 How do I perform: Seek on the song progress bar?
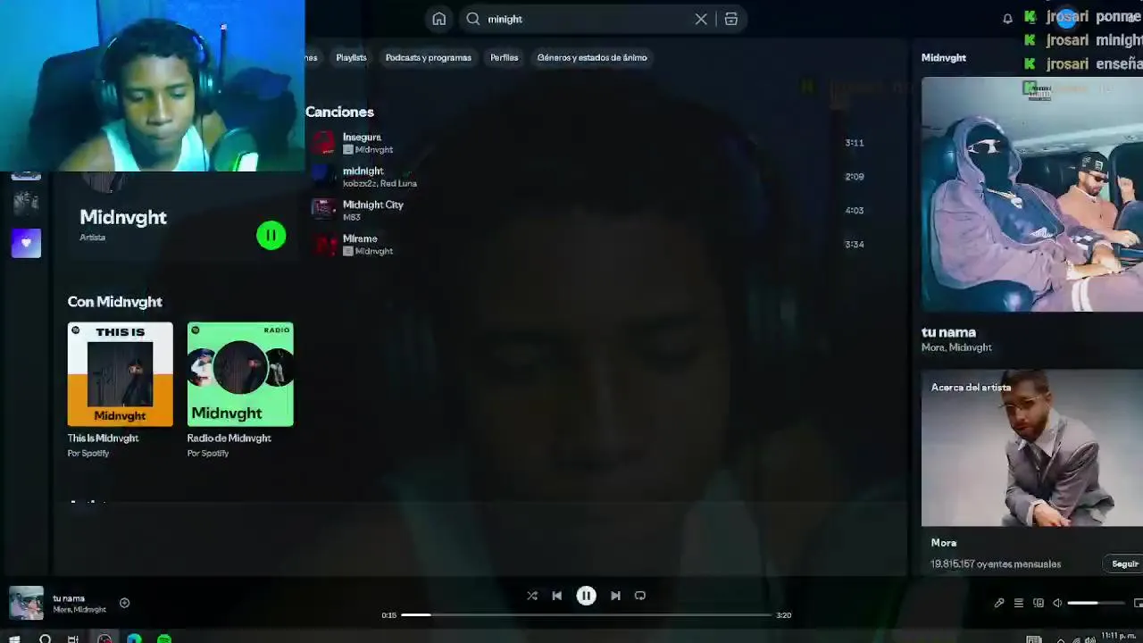pyautogui.click(x=586, y=614)
